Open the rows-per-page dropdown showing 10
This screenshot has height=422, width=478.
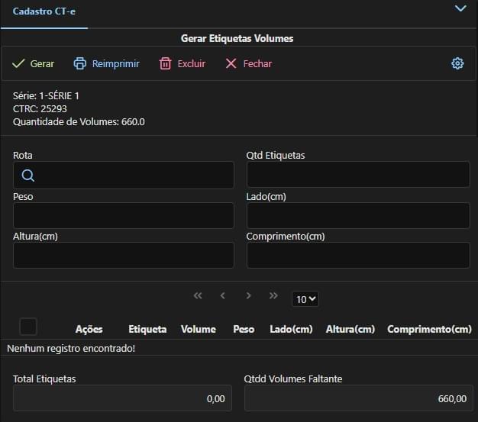coord(305,299)
